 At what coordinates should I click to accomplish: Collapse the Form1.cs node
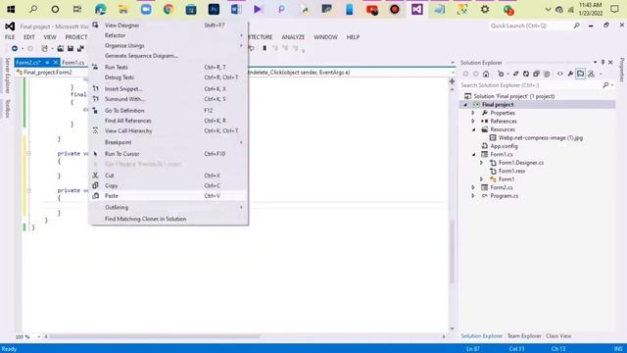(474, 155)
